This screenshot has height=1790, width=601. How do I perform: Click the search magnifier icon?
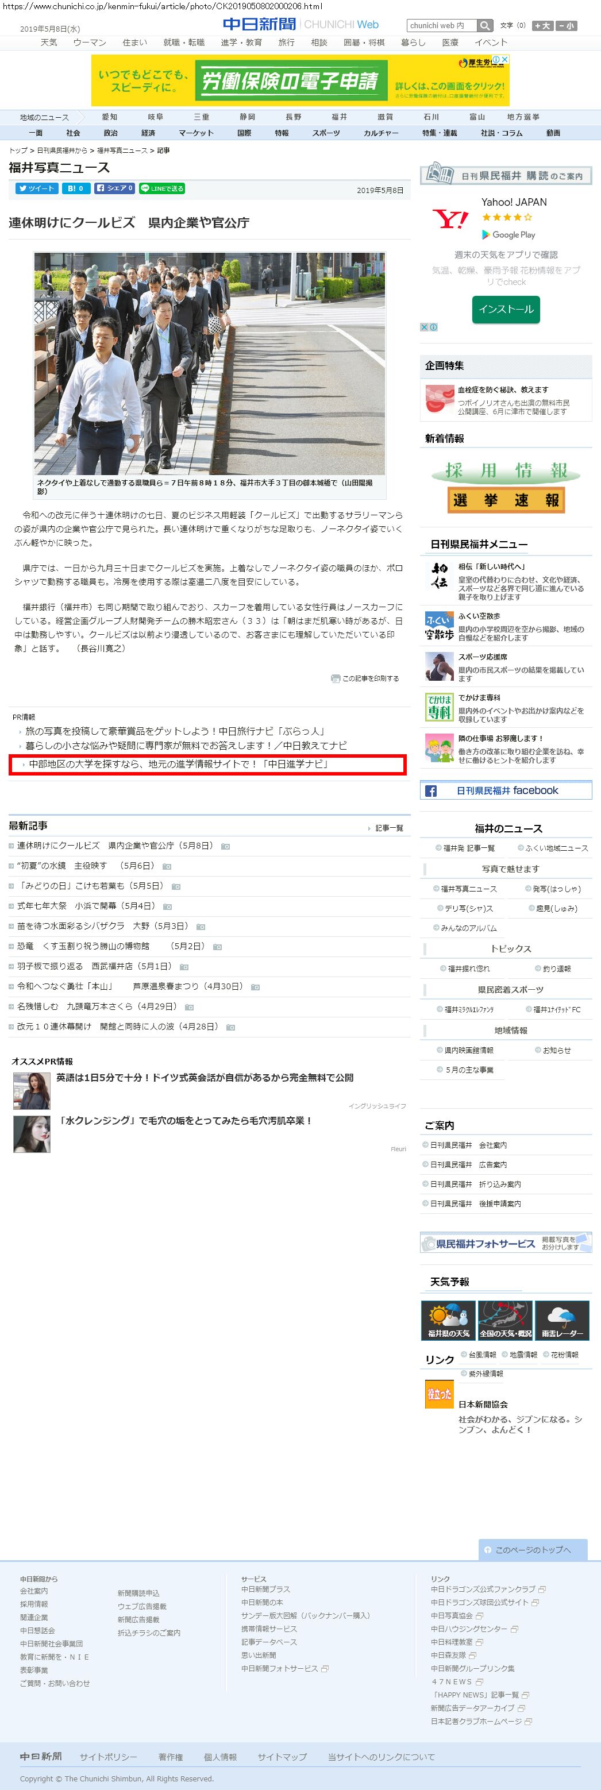485,26
